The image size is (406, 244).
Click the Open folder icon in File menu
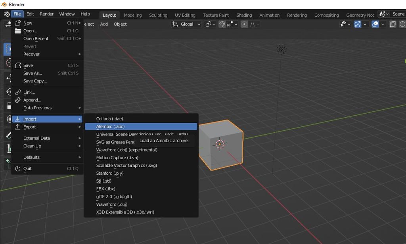click(18, 31)
